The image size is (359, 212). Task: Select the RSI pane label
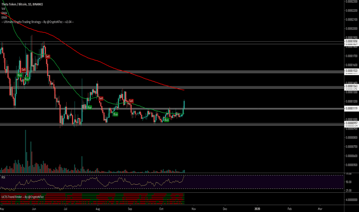click(x=3, y=177)
